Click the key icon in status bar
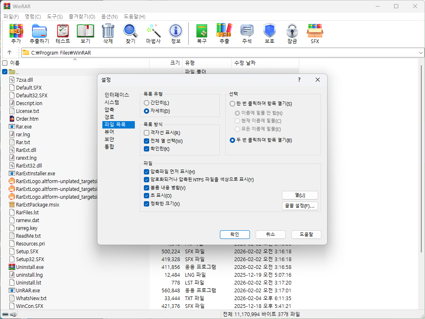425x319 pixels. [x=13, y=314]
